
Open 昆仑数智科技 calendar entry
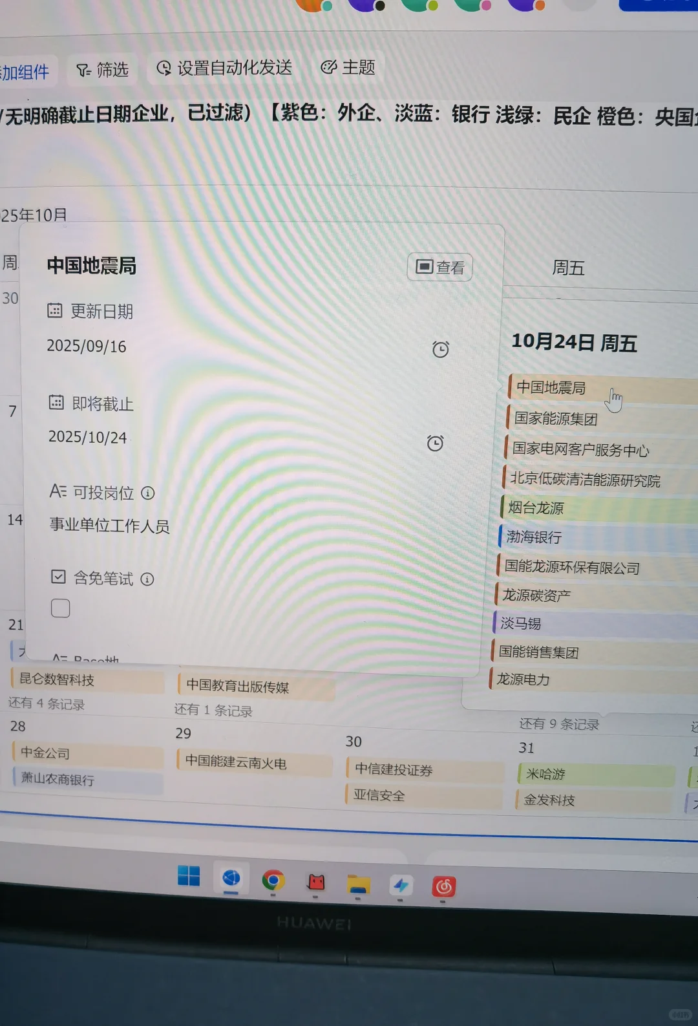87,680
